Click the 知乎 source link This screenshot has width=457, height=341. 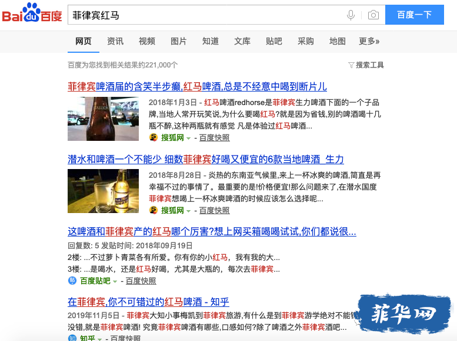pos(88,338)
